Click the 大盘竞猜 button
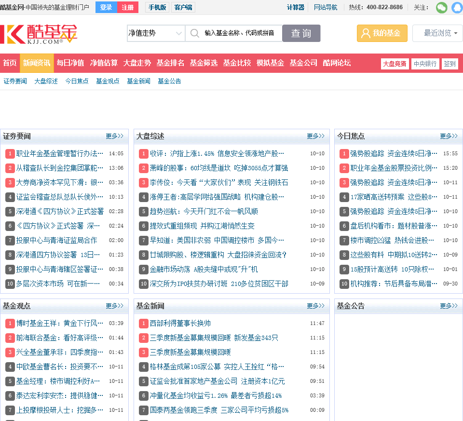This screenshot has height=421, width=463. [395, 64]
